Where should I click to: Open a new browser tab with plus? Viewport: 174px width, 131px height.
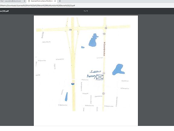point(60,1)
